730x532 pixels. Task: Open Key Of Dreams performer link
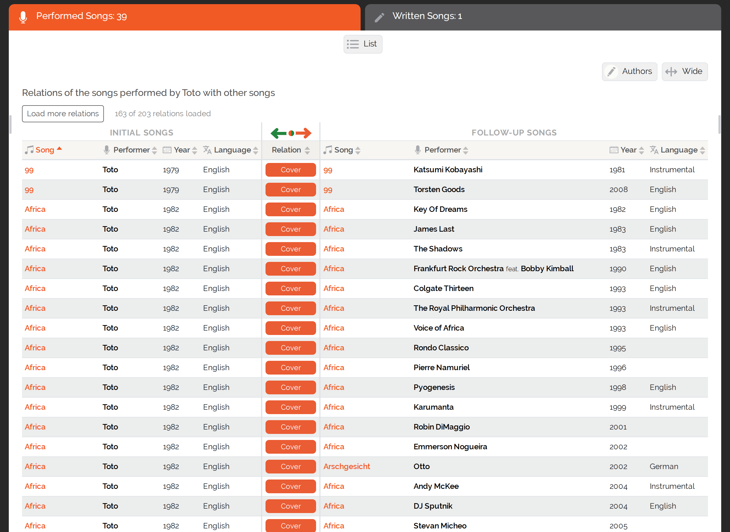440,209
